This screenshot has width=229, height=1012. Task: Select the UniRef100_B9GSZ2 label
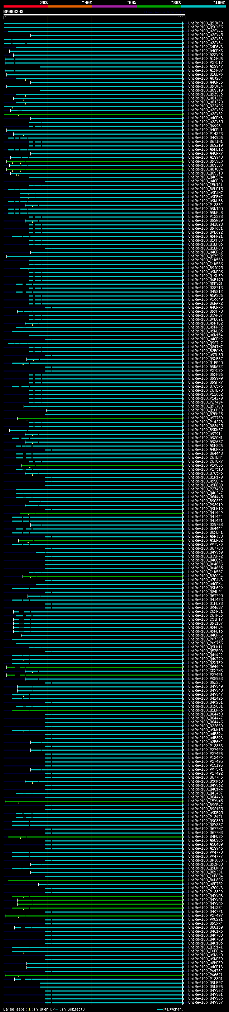tap(205, 501)
